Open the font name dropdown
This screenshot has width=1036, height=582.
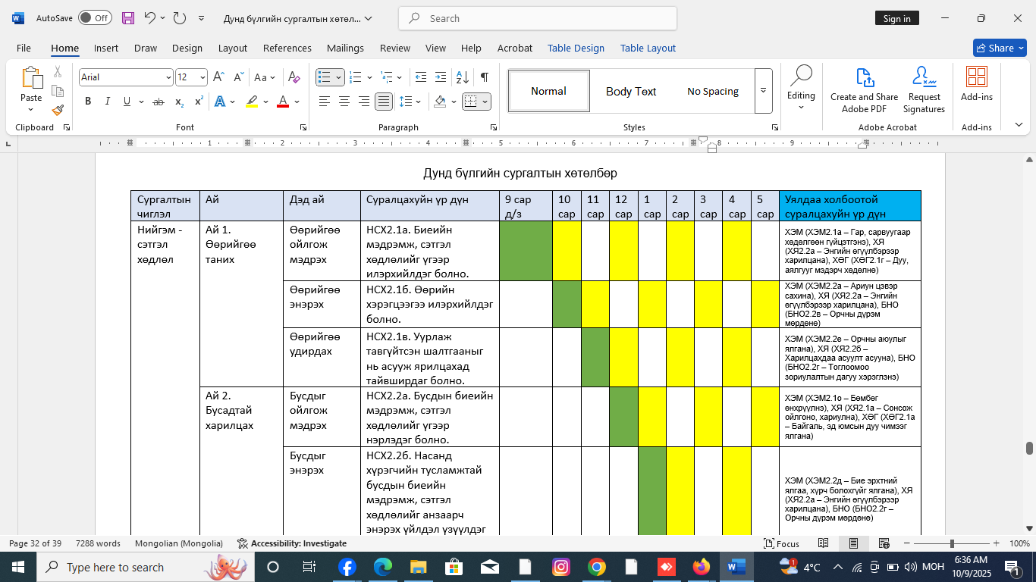coord(168,77)
